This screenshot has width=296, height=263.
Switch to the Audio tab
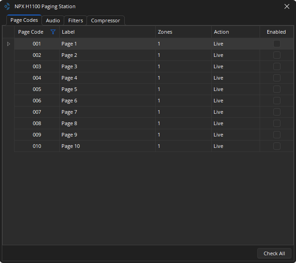(x=53, y=20)
